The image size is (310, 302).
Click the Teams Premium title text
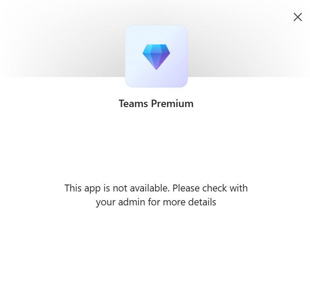click(156, 104)
